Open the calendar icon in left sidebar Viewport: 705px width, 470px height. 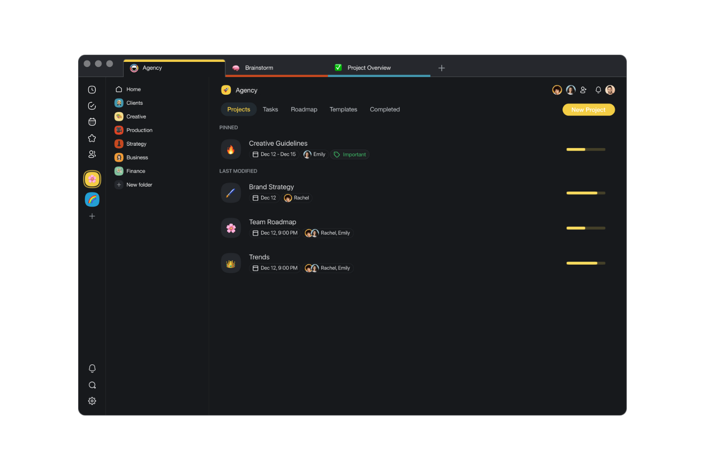tap(92, 121)
